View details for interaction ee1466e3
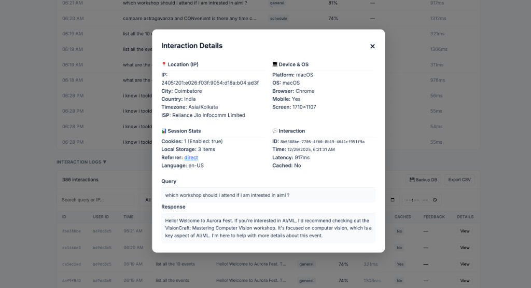This screenshot has height=288, width=531. coord(465,248)
